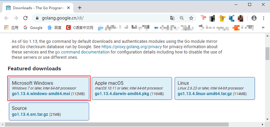This screenshot has width=270, height=127.
Task: Click the address bar URL field
Action: pos(103,18)
